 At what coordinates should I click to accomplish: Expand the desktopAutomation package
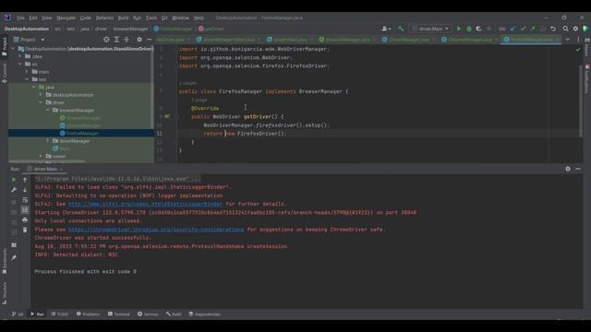tap(41, 95)
